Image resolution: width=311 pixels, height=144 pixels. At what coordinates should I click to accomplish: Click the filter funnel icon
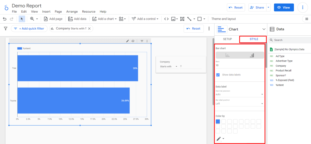pyautogui.click(x=6, y=29)
